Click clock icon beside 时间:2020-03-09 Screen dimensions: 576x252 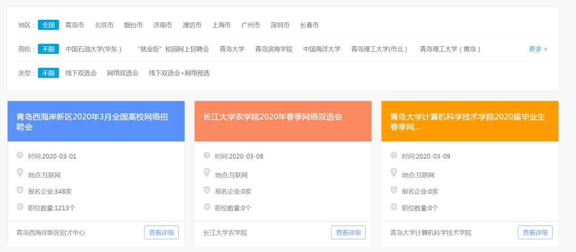click(x=394, y=155)
